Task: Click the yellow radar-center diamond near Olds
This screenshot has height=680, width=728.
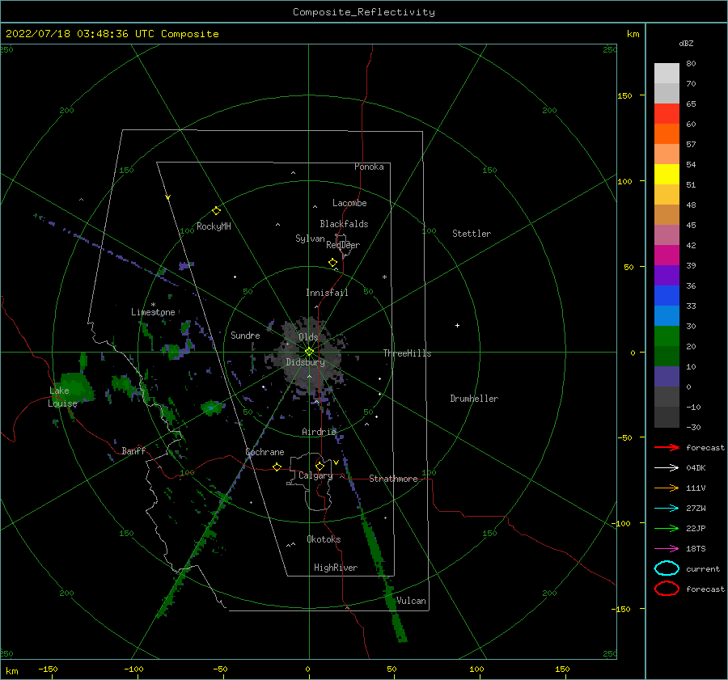Action: pos(309,352)
